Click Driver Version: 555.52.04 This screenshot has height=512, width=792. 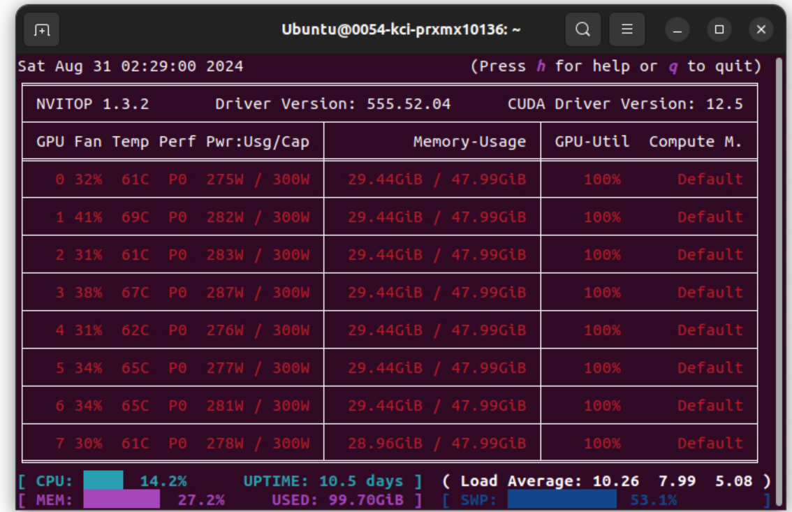[333, 104]
